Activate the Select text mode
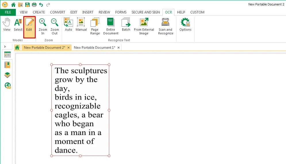The height and width of the screenshot is (164, 286). 18,25
